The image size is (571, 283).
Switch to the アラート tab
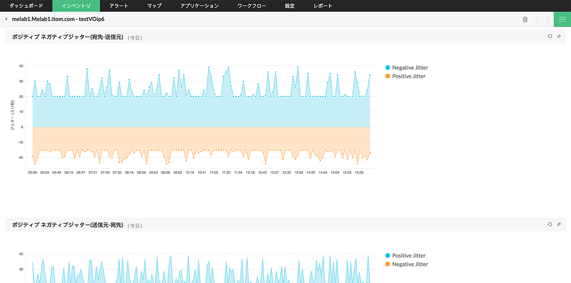point(119,6)
